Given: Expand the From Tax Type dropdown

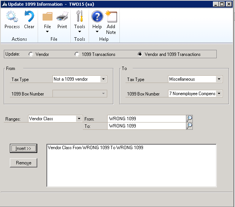Looking at the screenshot, I should click(103, 79).
